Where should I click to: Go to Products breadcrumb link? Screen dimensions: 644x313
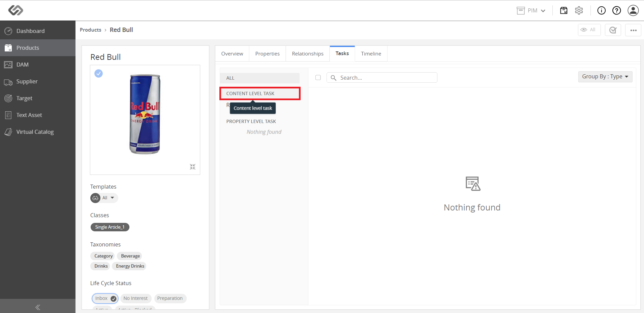click(90, 30)
